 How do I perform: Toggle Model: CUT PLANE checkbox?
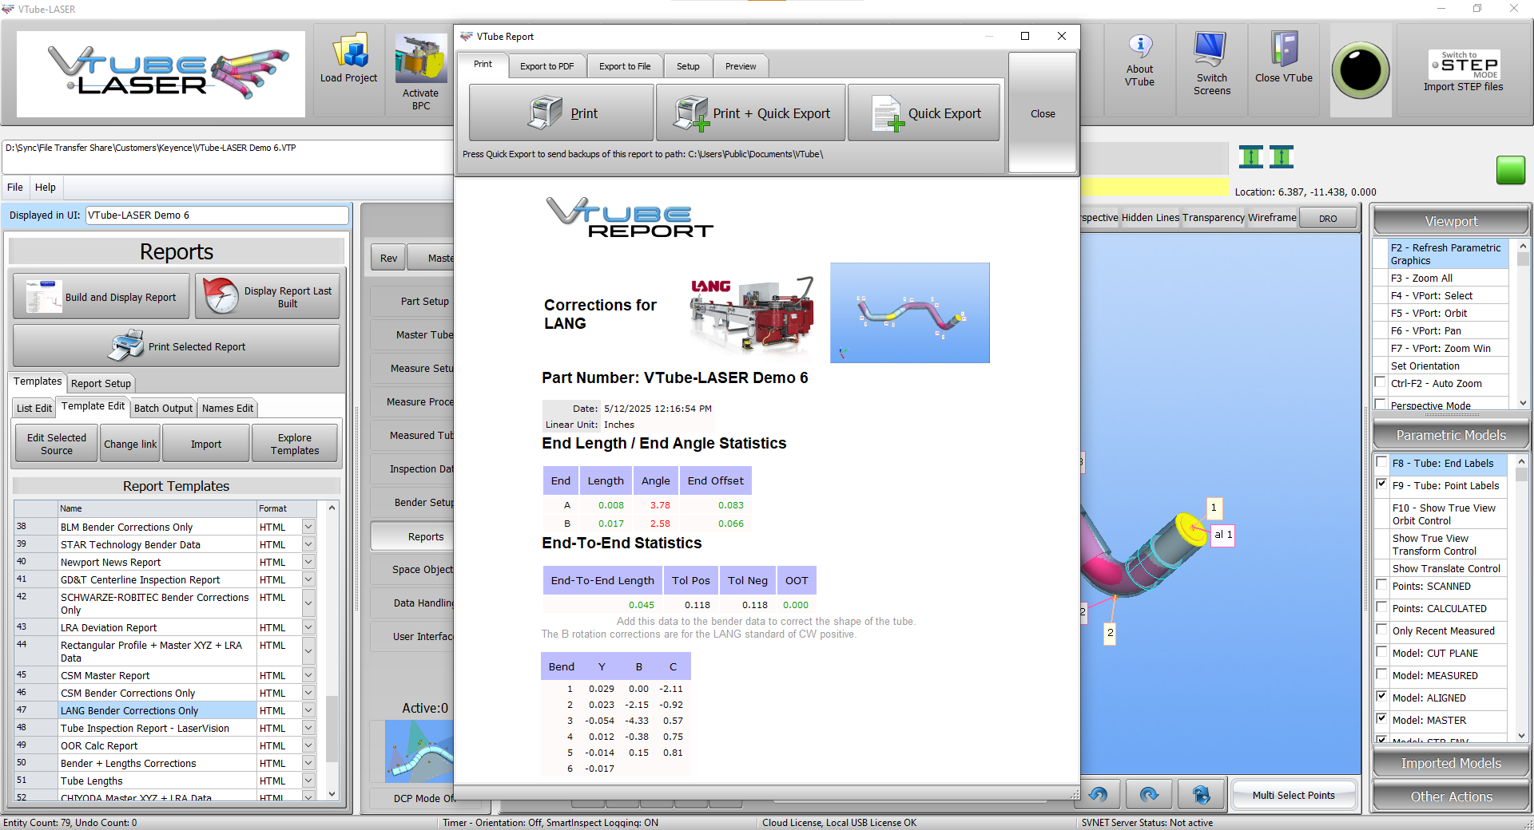[x=1381, y=652]
